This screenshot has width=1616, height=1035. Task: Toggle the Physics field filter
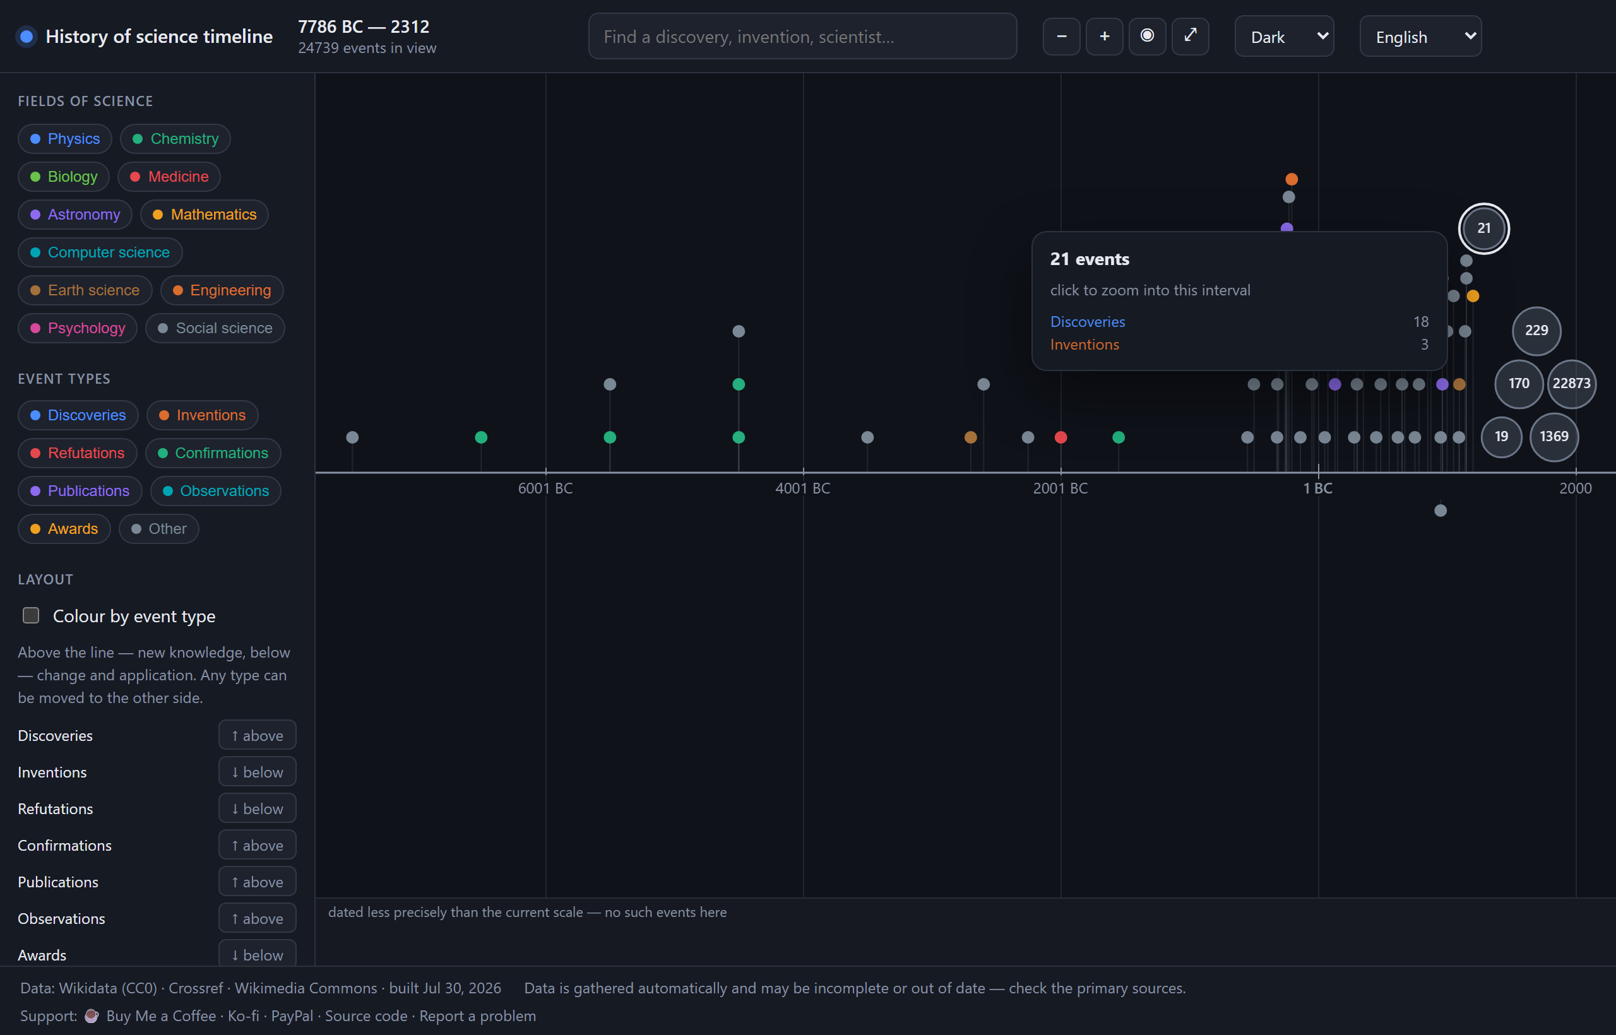64,139
